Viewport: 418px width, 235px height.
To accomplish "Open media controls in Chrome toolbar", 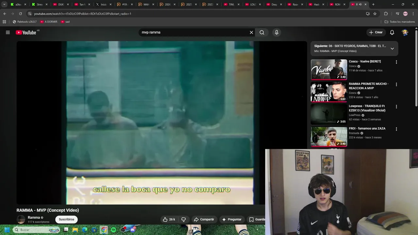I will coord(397,14).
